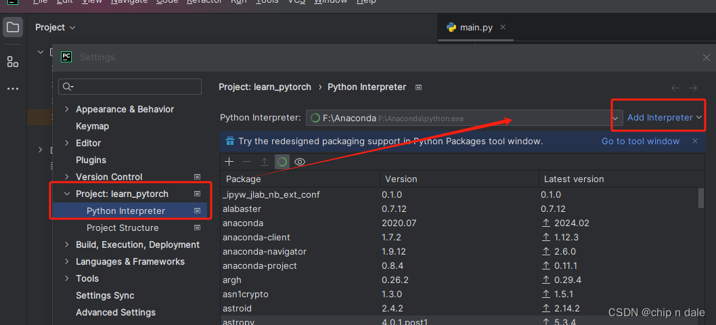Image resolution: width=716 pixels, height=325 pixels.
Task: Click the project icon next to Project Structure
Action: click(197, 227)
